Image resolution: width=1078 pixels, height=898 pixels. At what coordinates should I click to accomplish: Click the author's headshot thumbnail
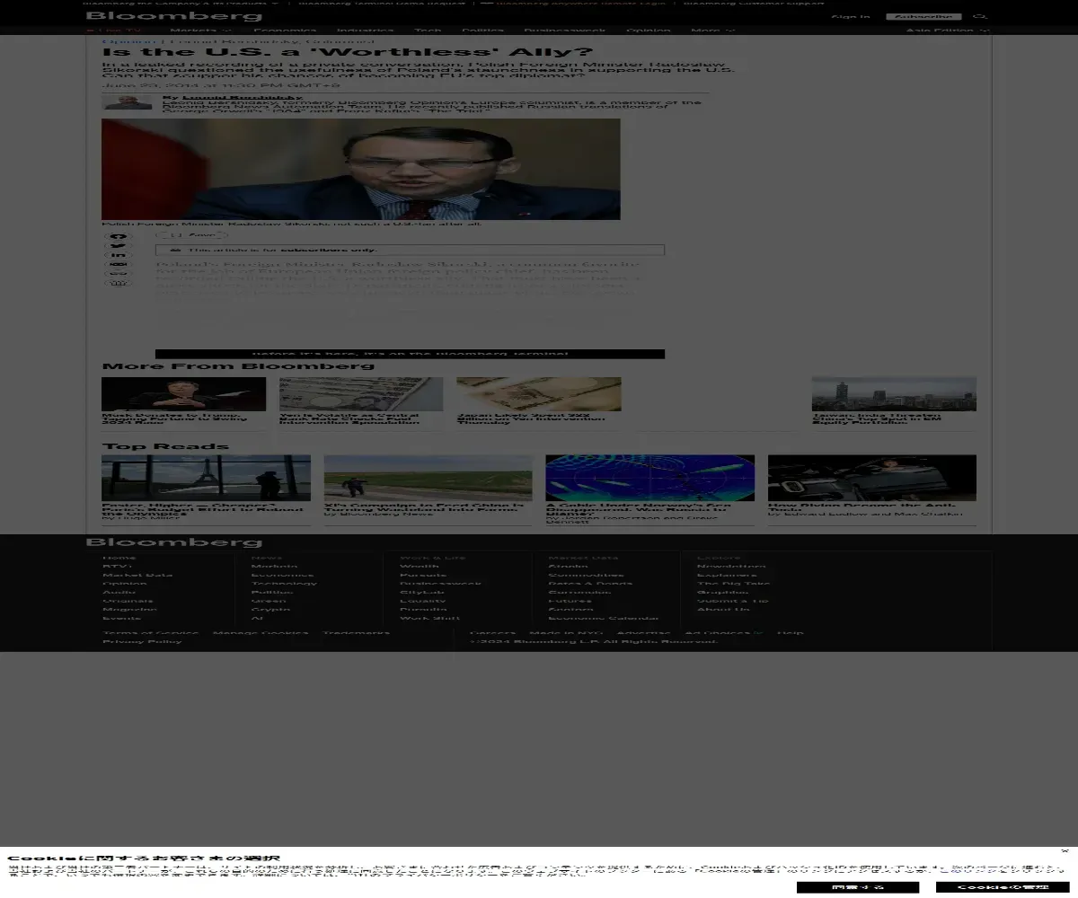128,102
